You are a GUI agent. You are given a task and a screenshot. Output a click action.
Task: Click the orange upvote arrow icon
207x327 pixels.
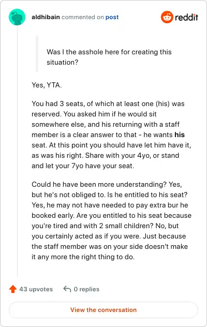(x=13, y=289)
